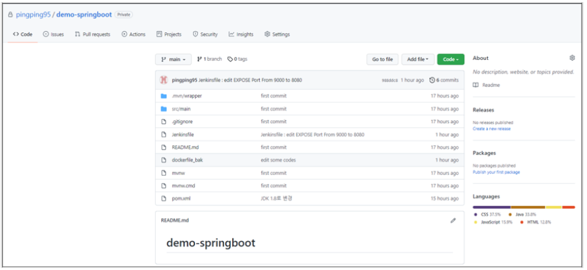
Task: Click the .mvn/wrapper folder icon
Action: 163,96
